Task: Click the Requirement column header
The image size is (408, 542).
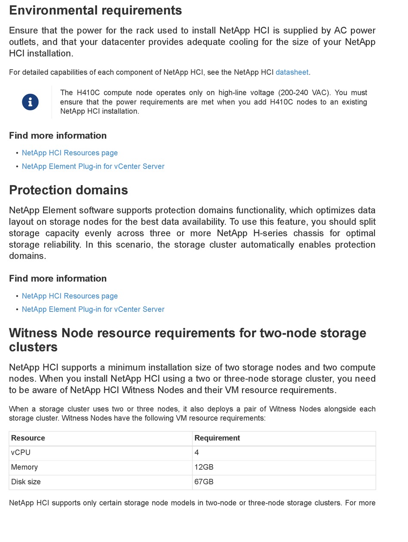Action: (x=217, y=438)
